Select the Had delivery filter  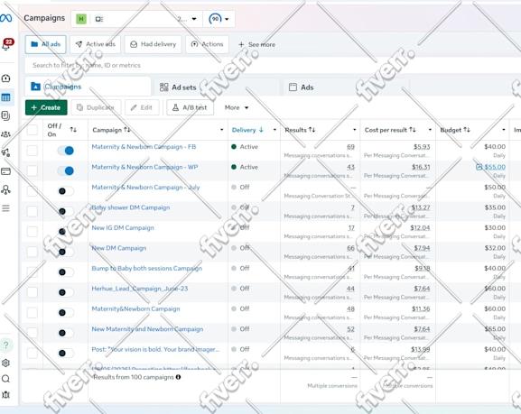point(154,44)
